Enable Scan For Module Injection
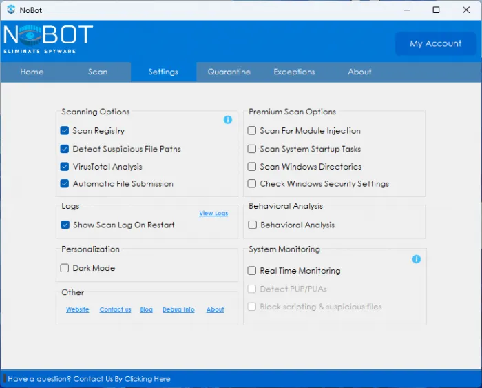The image size is (482, 388). pos(252,131)
